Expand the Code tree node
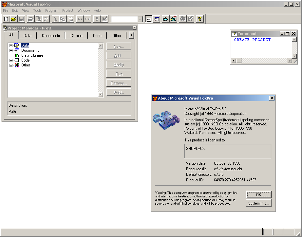 point(11,60)
